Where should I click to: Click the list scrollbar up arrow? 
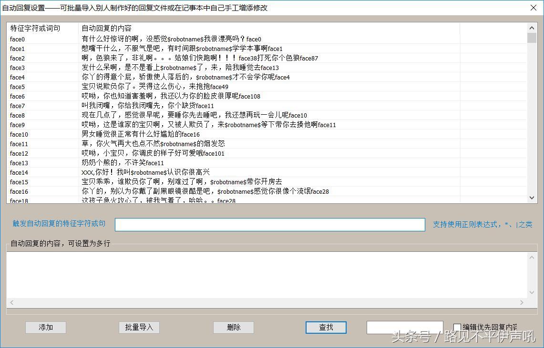532,28
